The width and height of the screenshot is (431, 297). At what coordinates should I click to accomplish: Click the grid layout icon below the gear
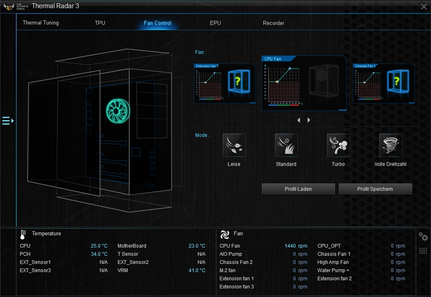[x=423, y=251]
